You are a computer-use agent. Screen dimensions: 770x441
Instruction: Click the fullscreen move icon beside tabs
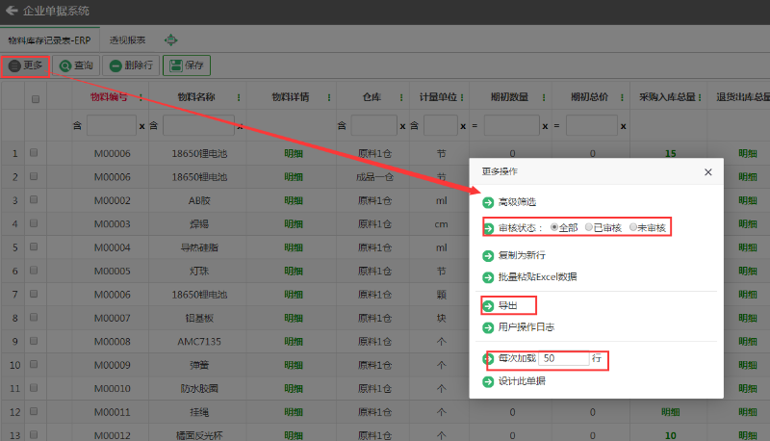coord(171,39)
